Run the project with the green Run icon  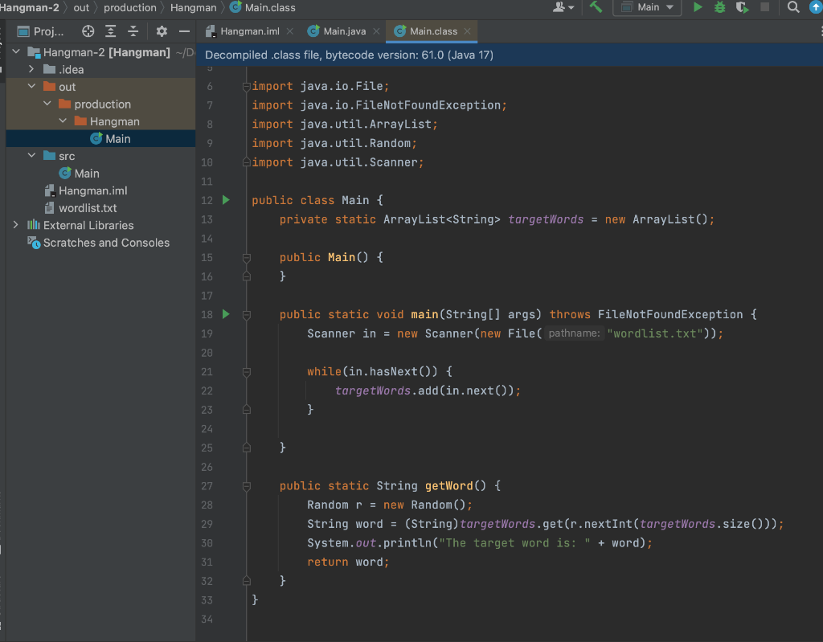click(x=698, y=7)
